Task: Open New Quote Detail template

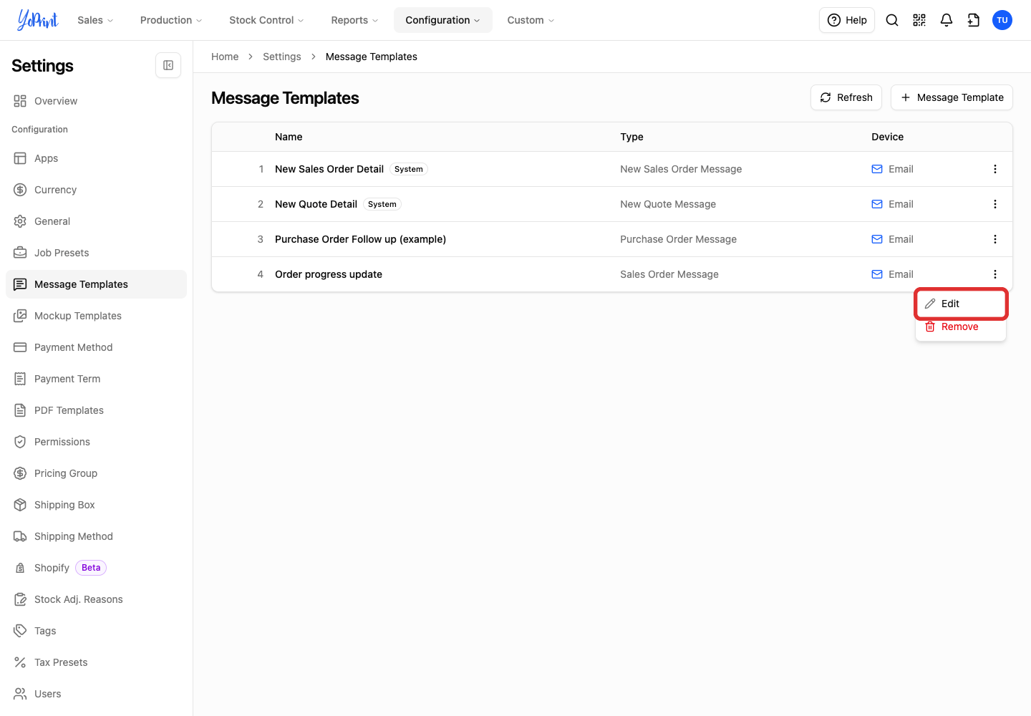Action: 316,204
